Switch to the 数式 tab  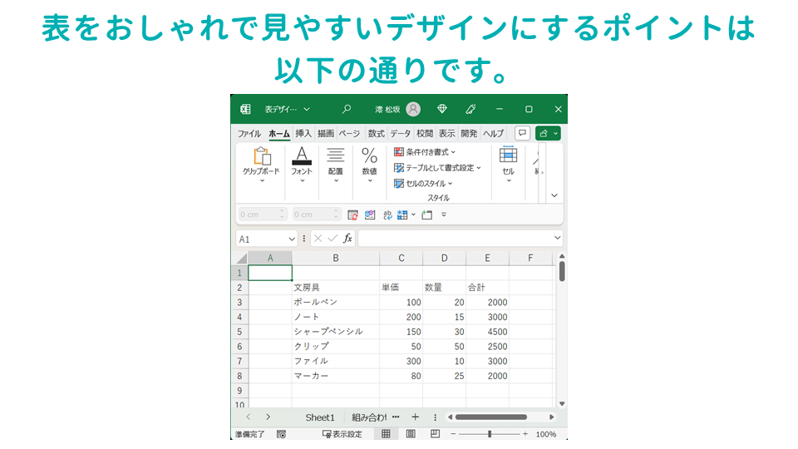point(376,133)
